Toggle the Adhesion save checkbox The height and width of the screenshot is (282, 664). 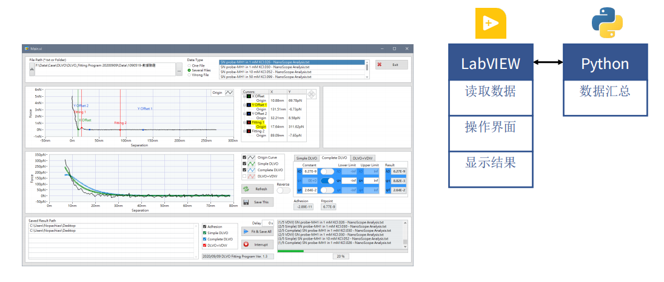point(205,226)
